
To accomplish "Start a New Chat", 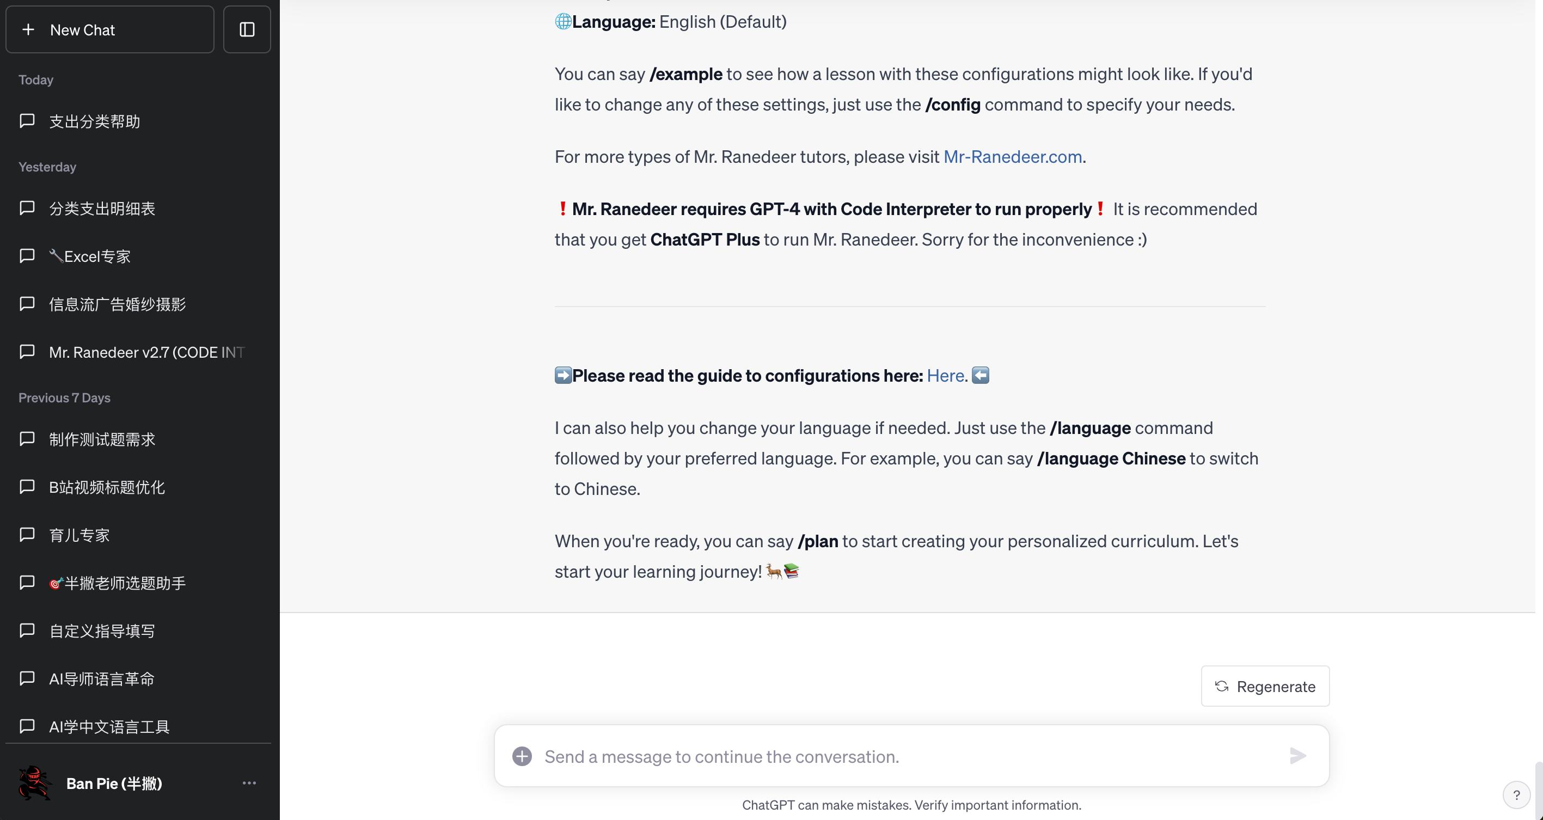I will [109, 29].
